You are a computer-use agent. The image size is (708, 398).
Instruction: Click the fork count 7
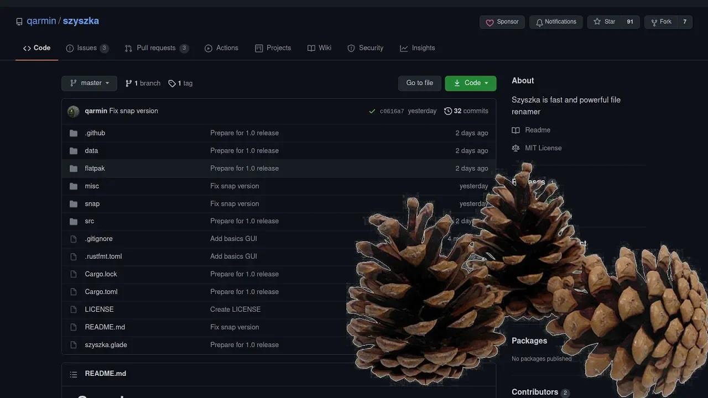point(685,22)
